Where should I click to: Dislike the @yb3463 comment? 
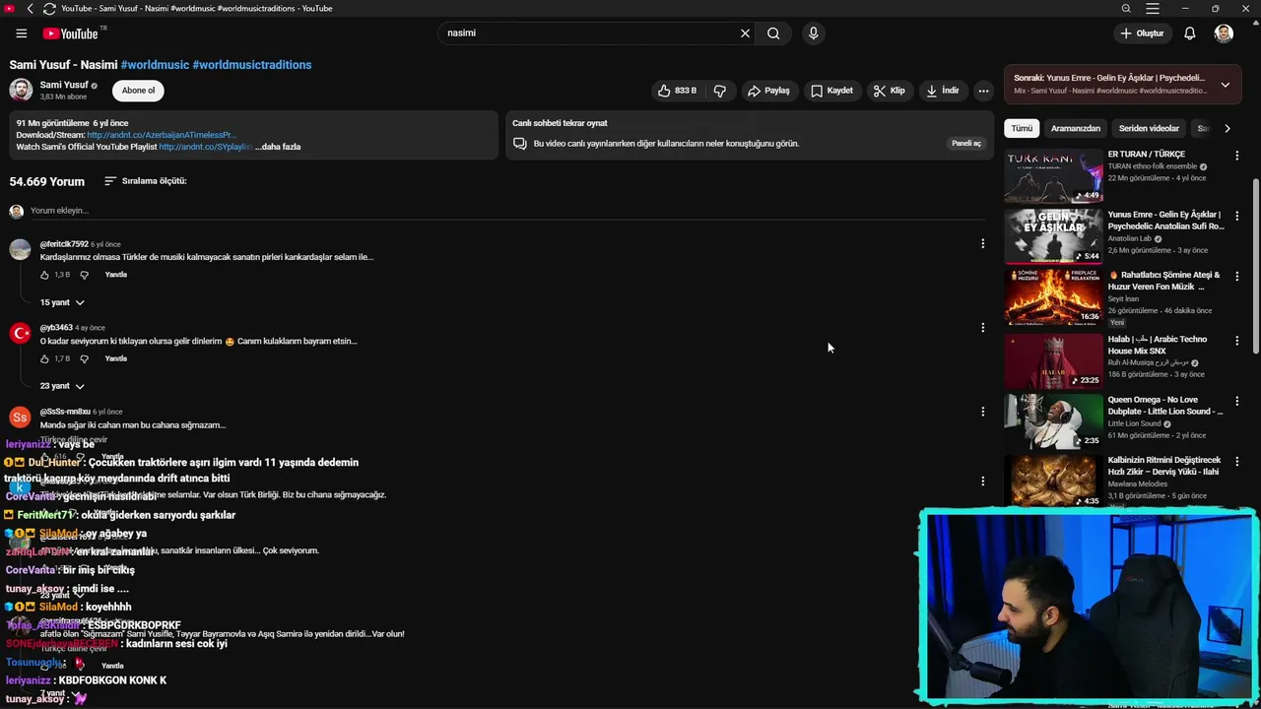click(84, 358)
